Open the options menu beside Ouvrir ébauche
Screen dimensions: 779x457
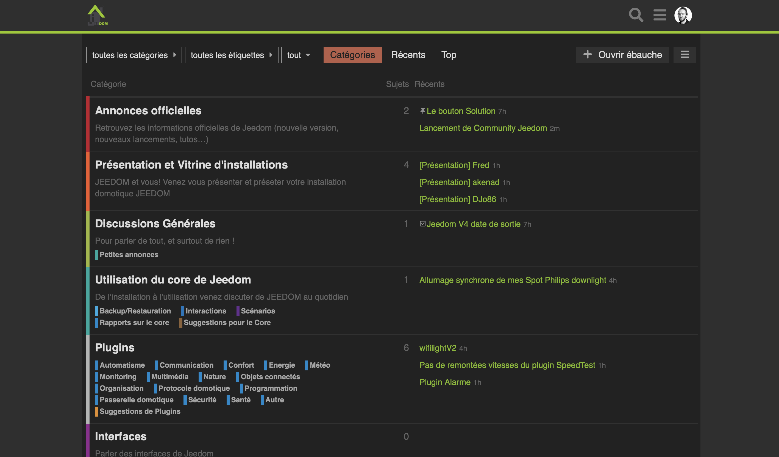coord(685,55)
